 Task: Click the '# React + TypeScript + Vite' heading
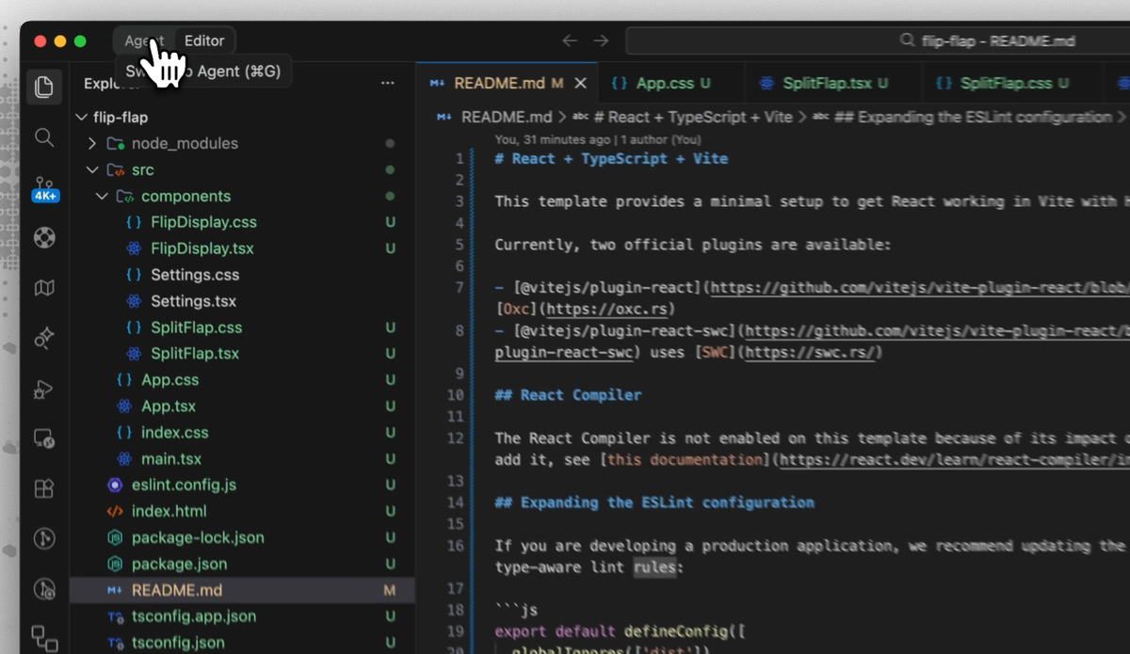(611, 159)
